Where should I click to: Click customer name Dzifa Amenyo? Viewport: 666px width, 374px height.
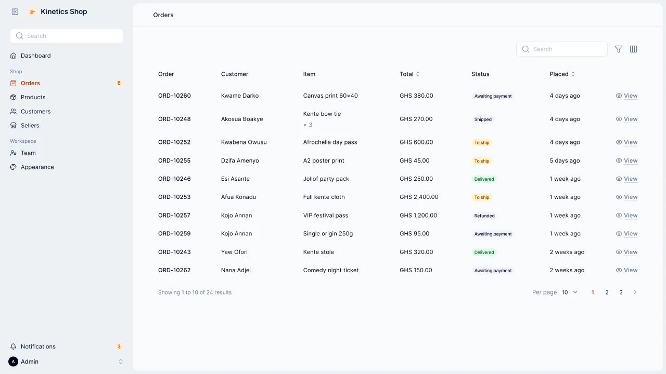point(240,161)
